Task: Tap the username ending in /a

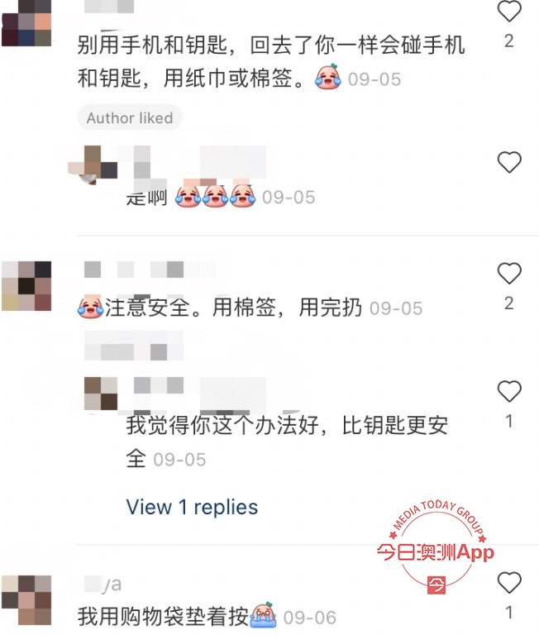Action: pos(103,584)
